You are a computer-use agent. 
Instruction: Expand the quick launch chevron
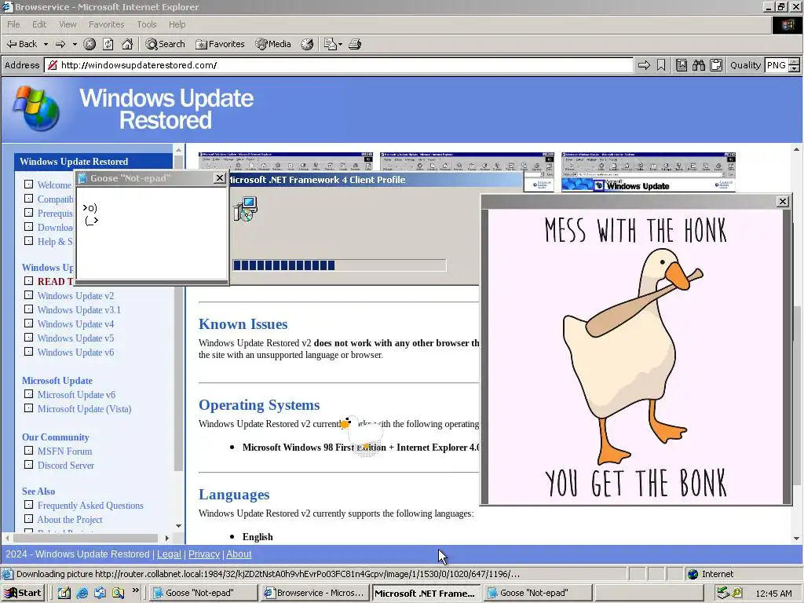pyautogui.click(x=135, y=590)
